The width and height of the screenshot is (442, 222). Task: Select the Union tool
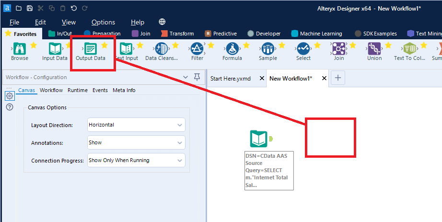[374, 48]
